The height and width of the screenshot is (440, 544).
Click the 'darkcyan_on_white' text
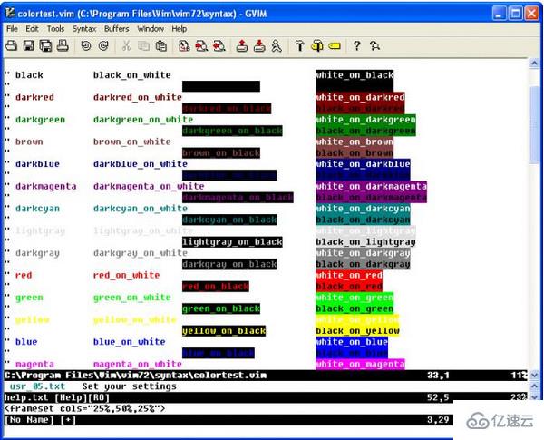(141, 209)
